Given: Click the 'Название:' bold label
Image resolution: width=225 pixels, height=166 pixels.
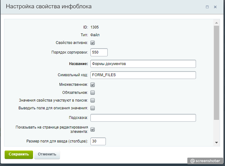Looking at the screenshot, I should tap(78, 64).
